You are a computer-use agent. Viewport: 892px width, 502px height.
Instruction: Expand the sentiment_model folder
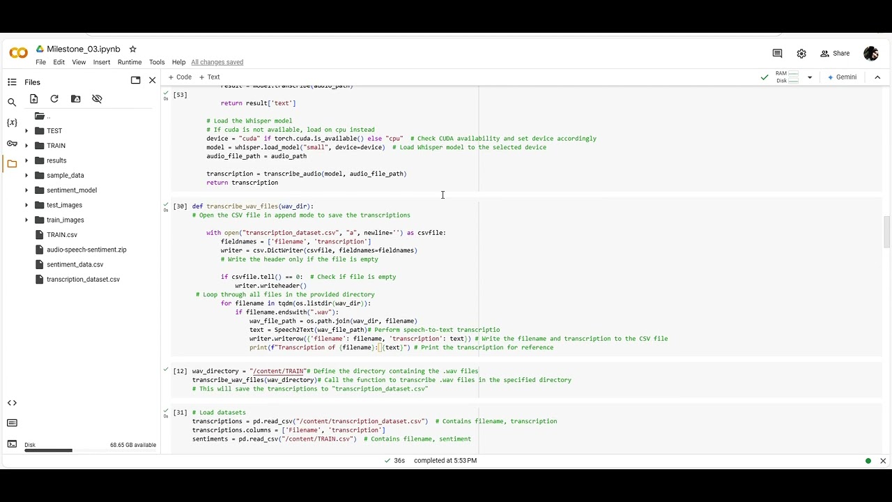(x=26, y=190)
